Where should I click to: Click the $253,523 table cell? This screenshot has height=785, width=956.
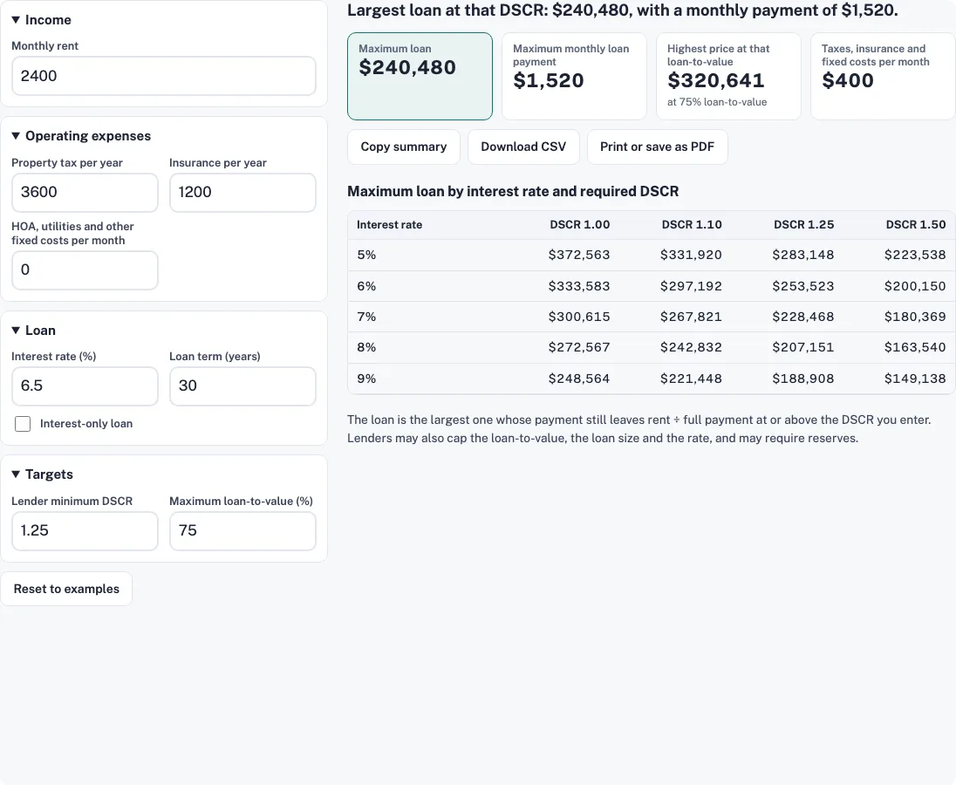[x=803, y=286]
